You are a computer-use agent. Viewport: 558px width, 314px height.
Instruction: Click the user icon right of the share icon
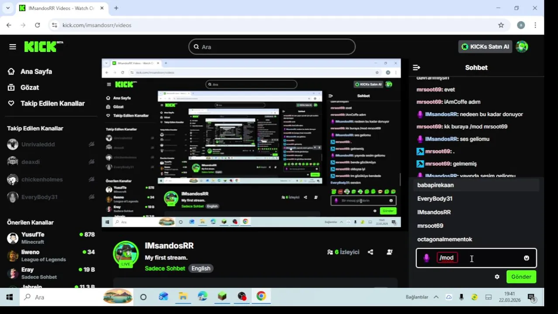coord(389,252)
